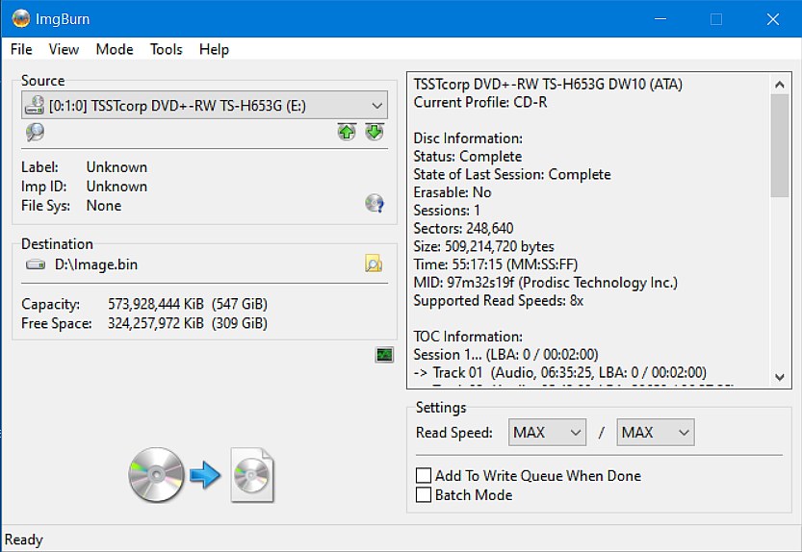Click the disc with question mark icon
The height and width of the screenshot is (552, 802).
coord(375,203)
